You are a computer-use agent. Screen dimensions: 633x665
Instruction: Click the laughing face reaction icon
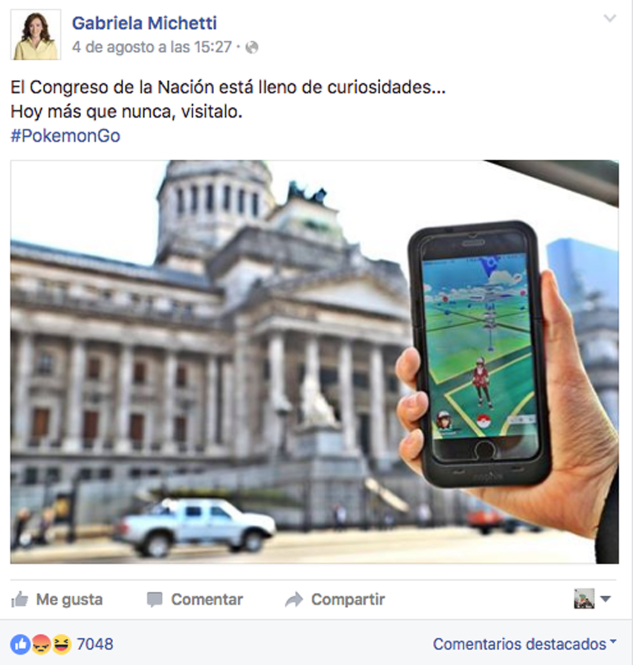click(61, 645)
